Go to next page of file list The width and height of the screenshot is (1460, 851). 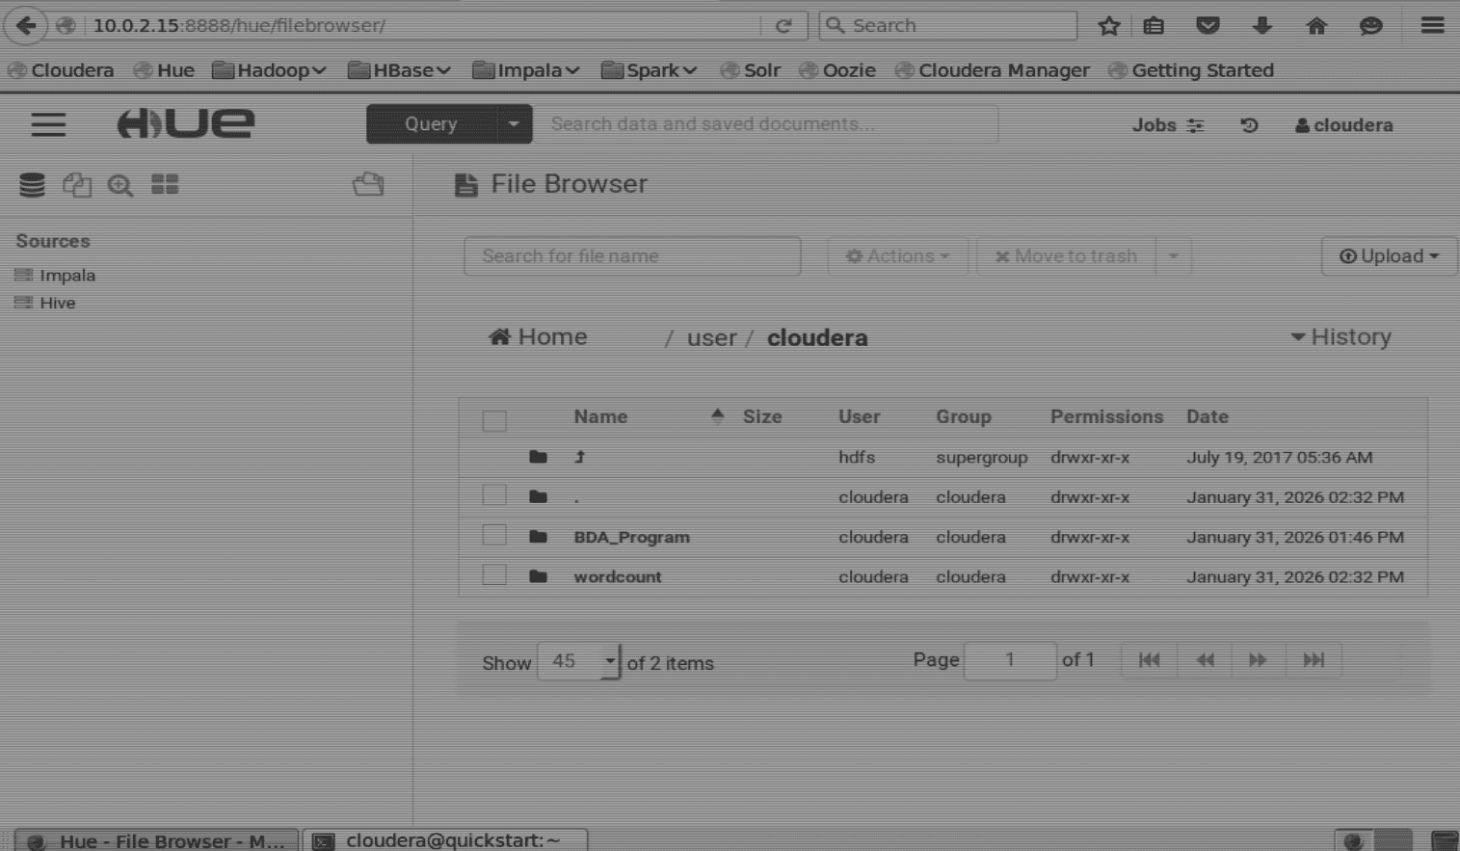pyautogui.click(x=1258, y=660)
